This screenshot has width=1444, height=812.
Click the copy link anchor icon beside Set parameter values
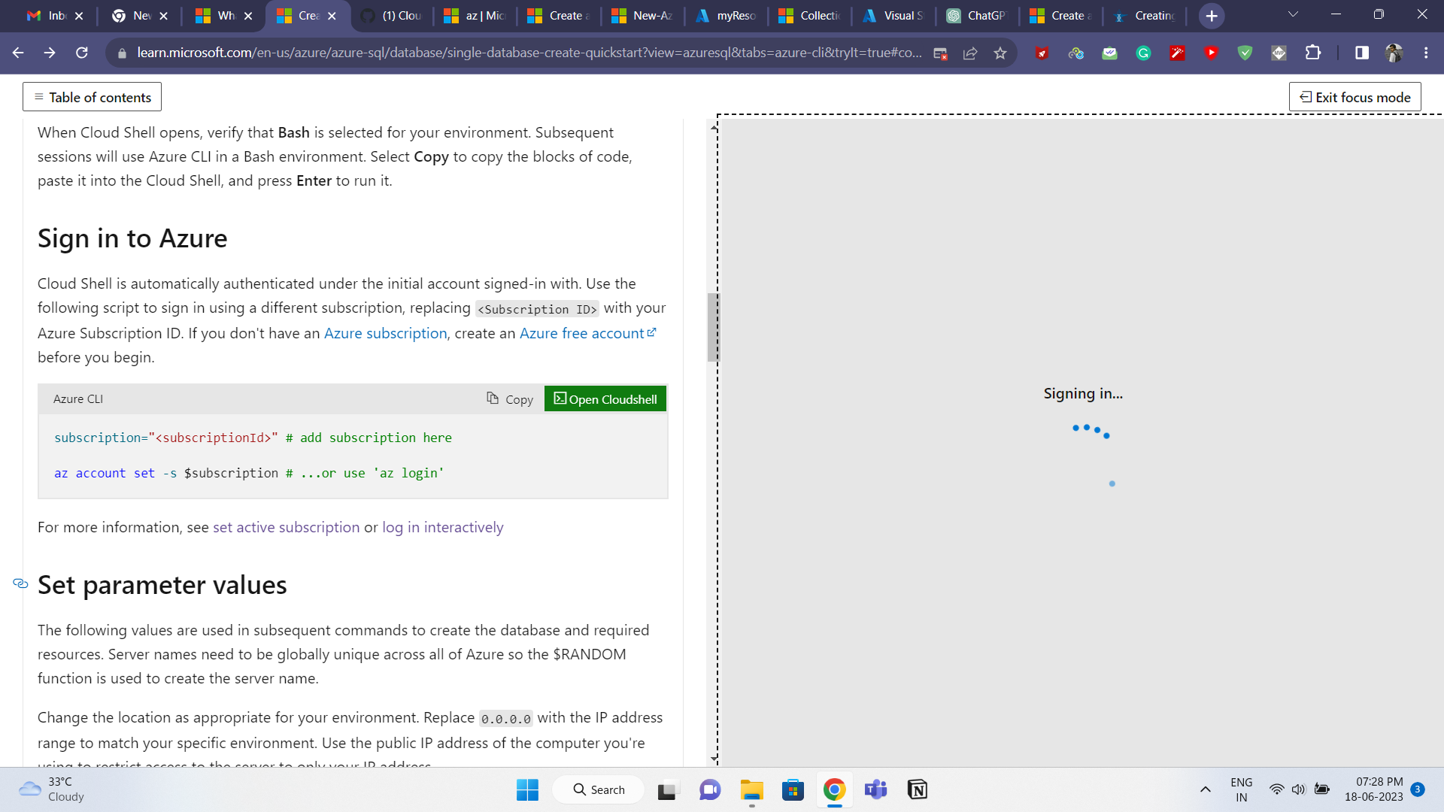click(x=20, y=583)
